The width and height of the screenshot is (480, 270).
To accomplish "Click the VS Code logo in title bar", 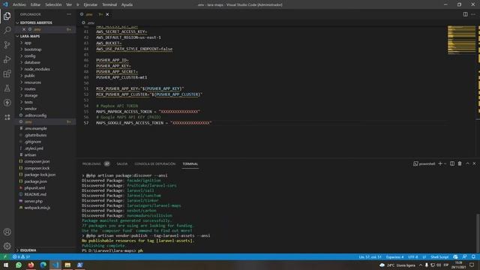I will 5,4.
